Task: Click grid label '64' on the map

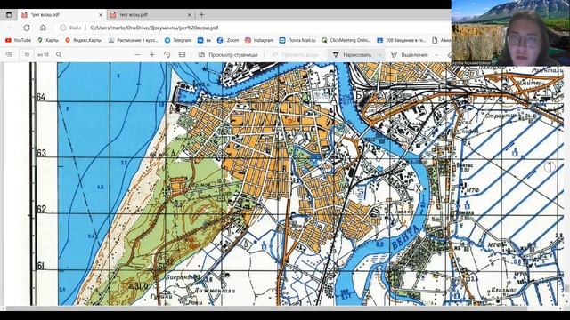Action: [41, 97]
